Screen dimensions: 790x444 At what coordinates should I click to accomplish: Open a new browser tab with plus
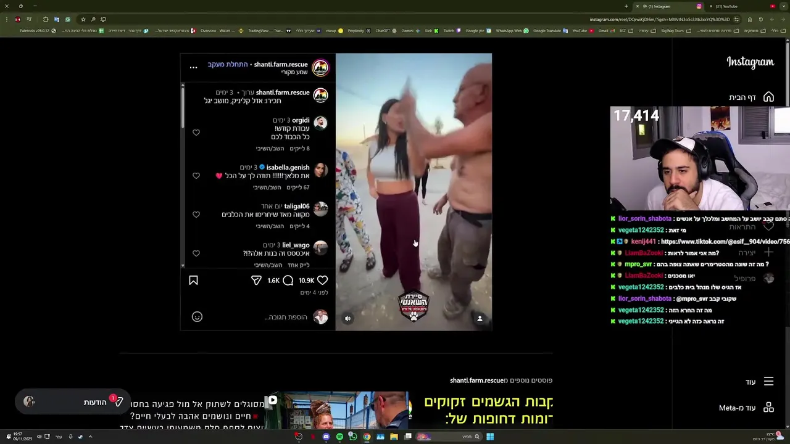(x=626, y=6)
